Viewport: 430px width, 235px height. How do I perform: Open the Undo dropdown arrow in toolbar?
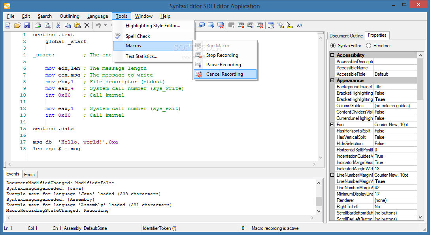click(x=106, y=26)
